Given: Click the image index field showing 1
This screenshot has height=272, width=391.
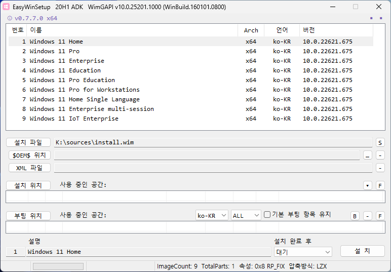Looking at the screenshot, I should click(16, 252).
